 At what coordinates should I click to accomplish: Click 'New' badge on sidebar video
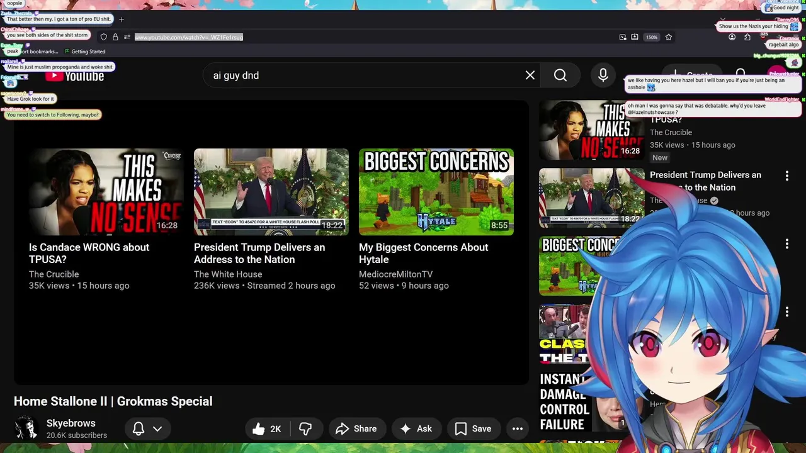click(660, 158)
